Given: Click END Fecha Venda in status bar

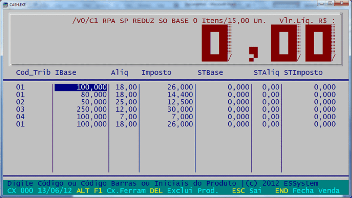Looking at the screenshot, I should point(307,191).
